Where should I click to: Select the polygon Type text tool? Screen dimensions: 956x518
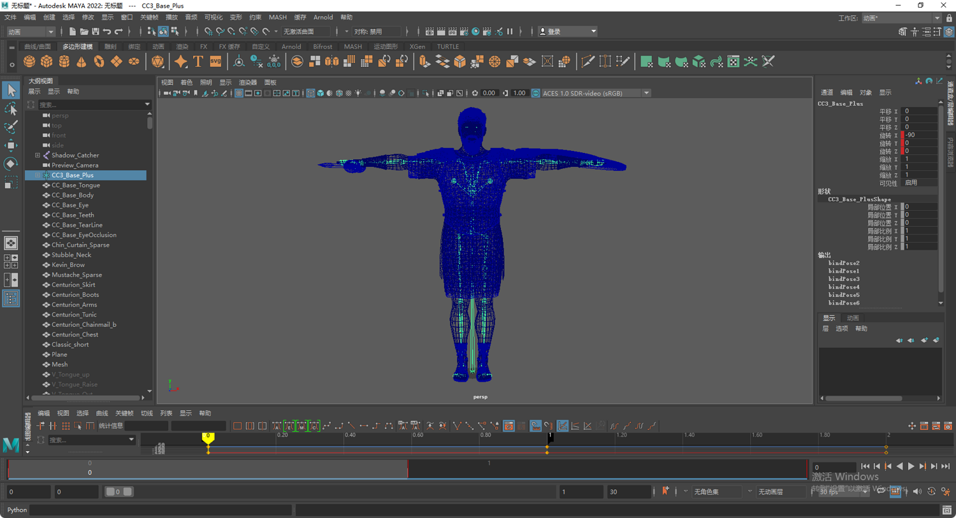[198, 62]
